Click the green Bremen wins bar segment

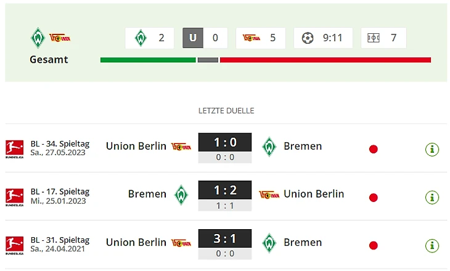tap(148, 60)
